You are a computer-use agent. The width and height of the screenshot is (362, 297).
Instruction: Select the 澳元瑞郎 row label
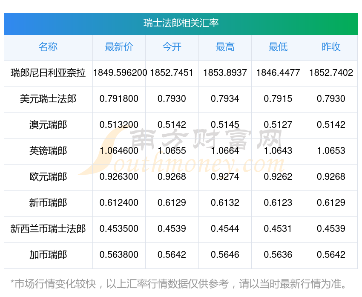(x=48, y=125)
